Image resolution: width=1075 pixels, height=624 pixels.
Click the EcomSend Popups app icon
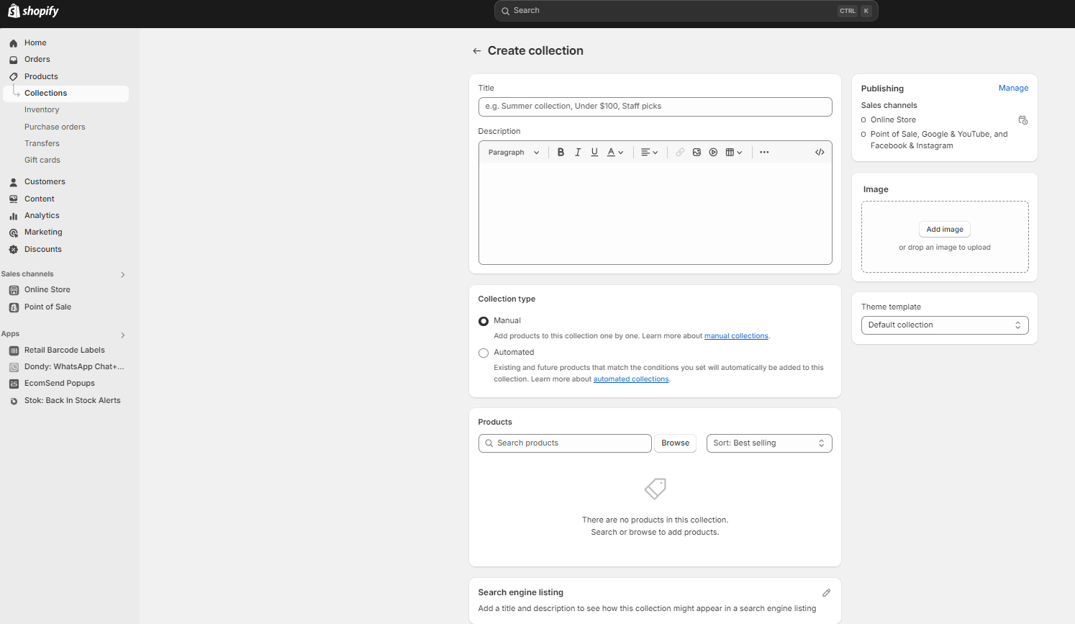14,384
